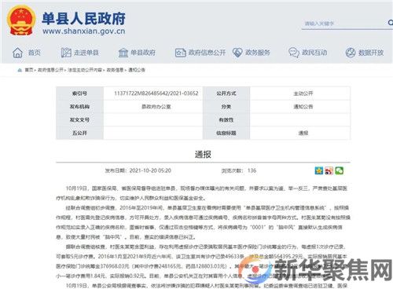This screenshot has width=393, height=289.
Task: Click the map icon beside 走进单县
Action: pyautogui.click(x=66, y=53)
